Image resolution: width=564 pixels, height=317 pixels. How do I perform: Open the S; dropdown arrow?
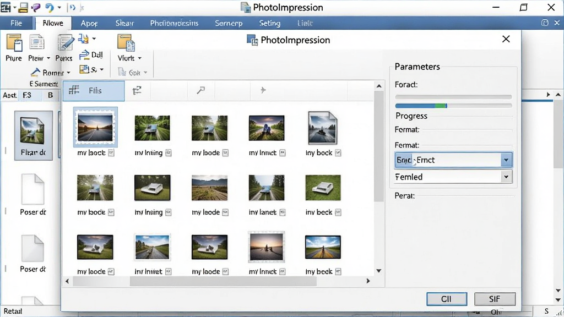[x=102, y=69]
